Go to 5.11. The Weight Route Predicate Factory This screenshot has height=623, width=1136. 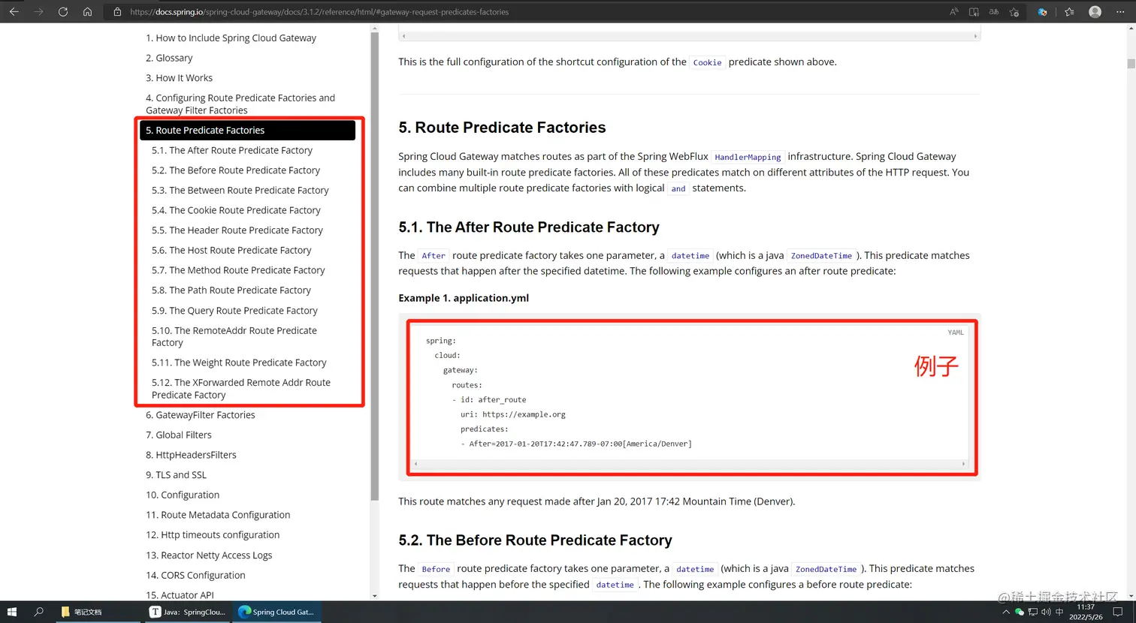pos(239,363)
